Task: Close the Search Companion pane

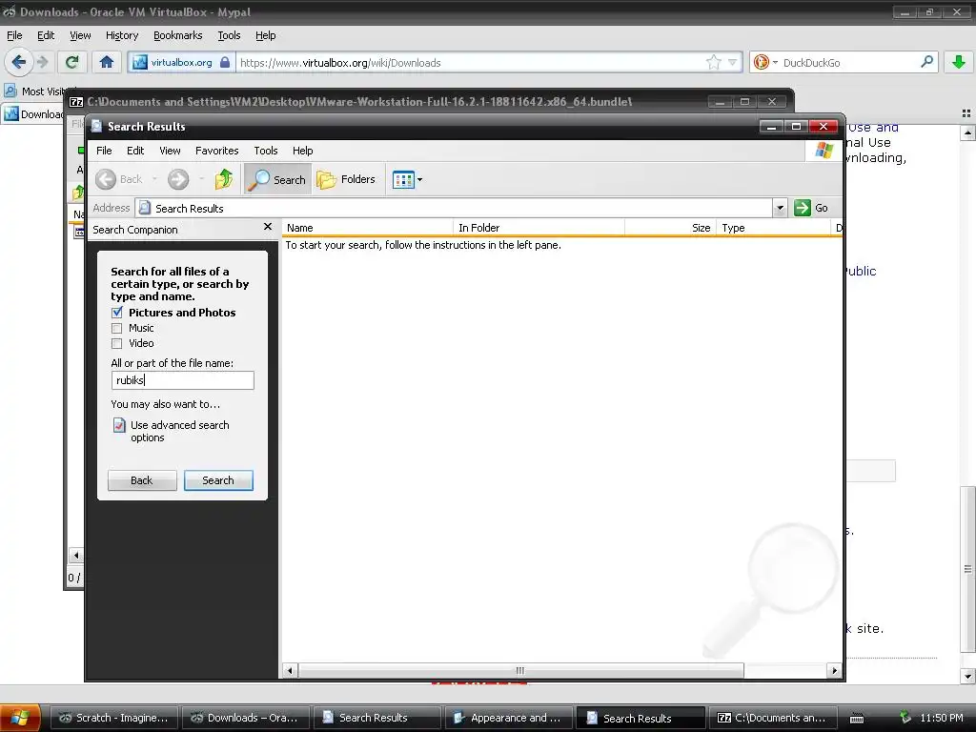Action: click(268, 227)
